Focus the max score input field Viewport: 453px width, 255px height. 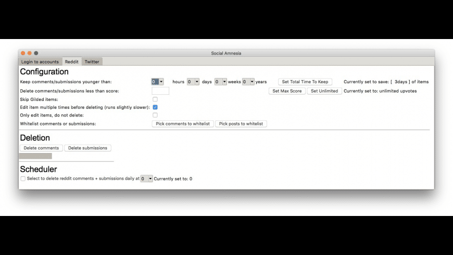(x=160, y=91)
